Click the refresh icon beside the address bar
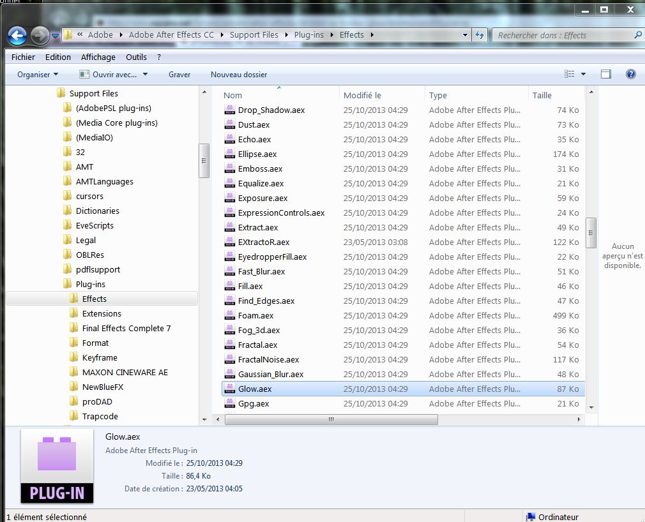 [x=480, y=35]
